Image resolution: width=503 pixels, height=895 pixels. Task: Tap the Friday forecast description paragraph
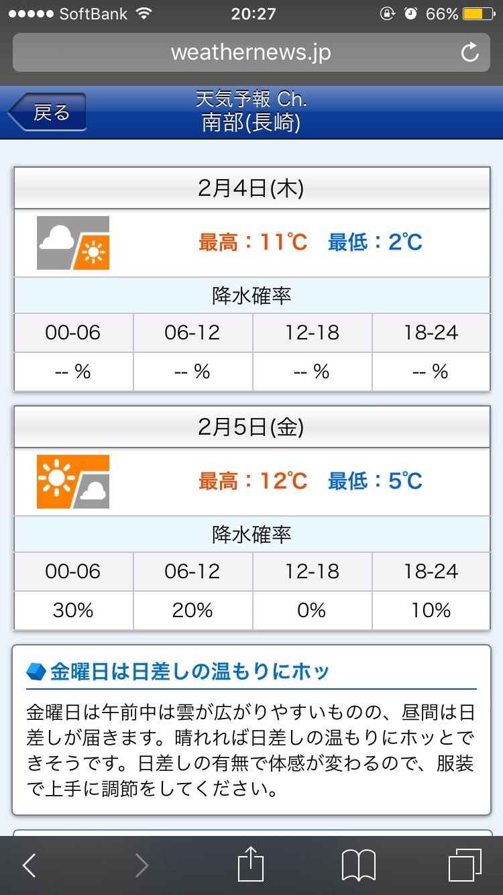[251, 749]
